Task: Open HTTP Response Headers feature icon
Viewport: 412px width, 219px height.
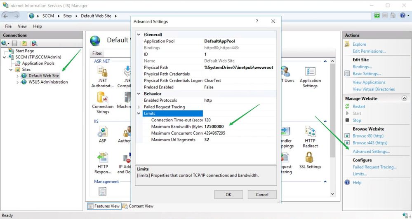Action: pos(102,157)
